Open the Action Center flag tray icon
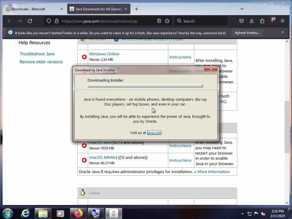Image resolution: width=292 pixels, height=219 pixels. [256, 214]
